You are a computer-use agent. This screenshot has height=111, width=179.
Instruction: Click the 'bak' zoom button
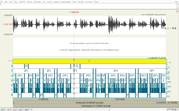coord(26,109)
